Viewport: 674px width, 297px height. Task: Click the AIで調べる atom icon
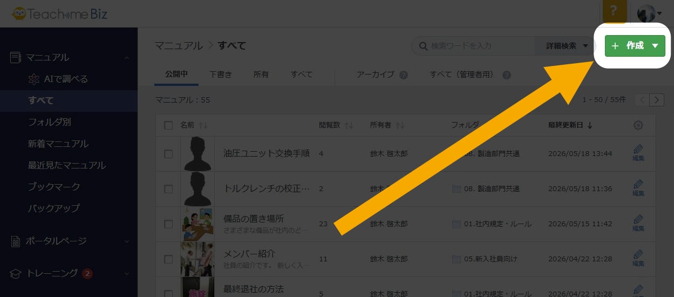pos(33,79)
